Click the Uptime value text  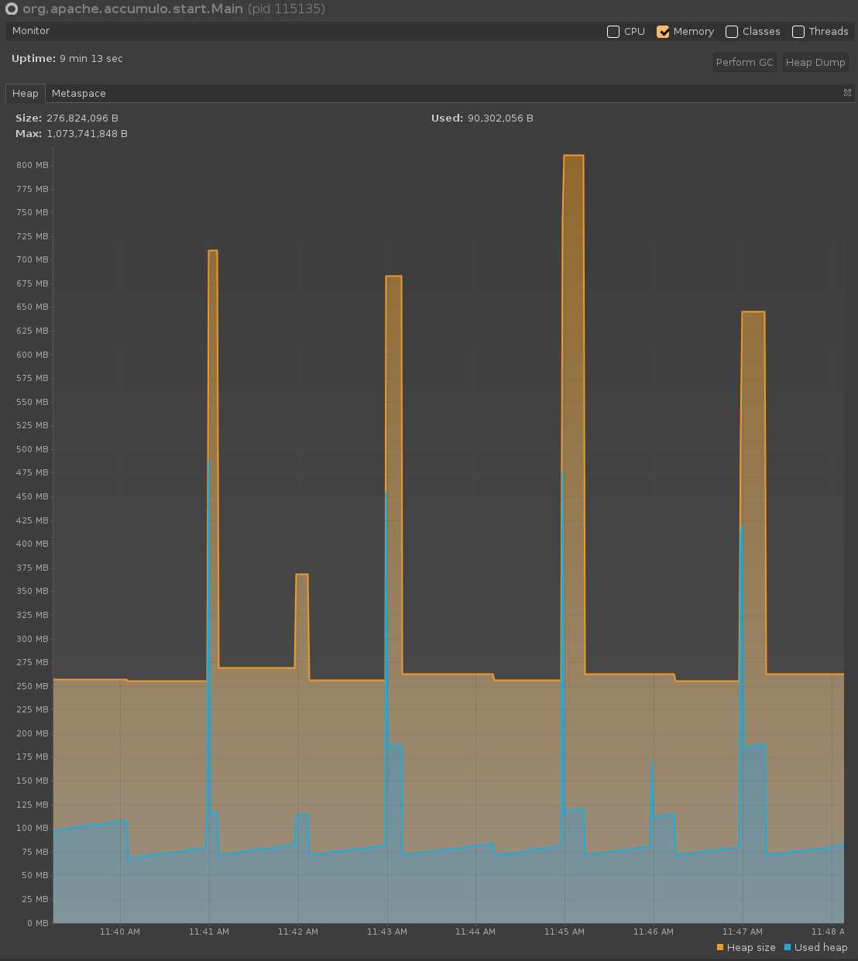91,59
